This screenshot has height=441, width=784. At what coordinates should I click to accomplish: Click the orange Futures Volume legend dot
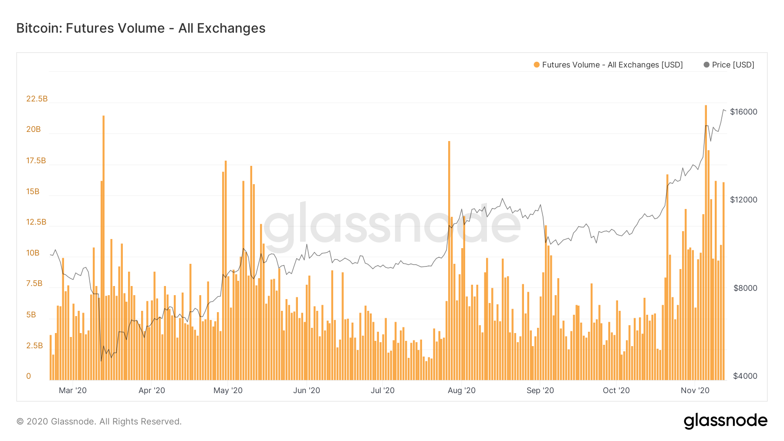[537, 65]
